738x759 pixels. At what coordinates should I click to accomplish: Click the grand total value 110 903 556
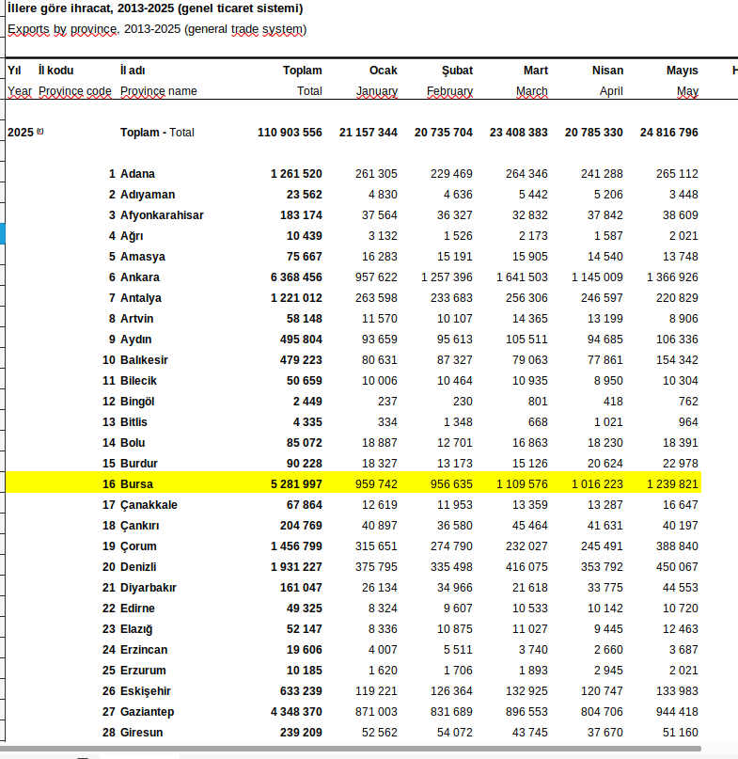click(290, 133)
